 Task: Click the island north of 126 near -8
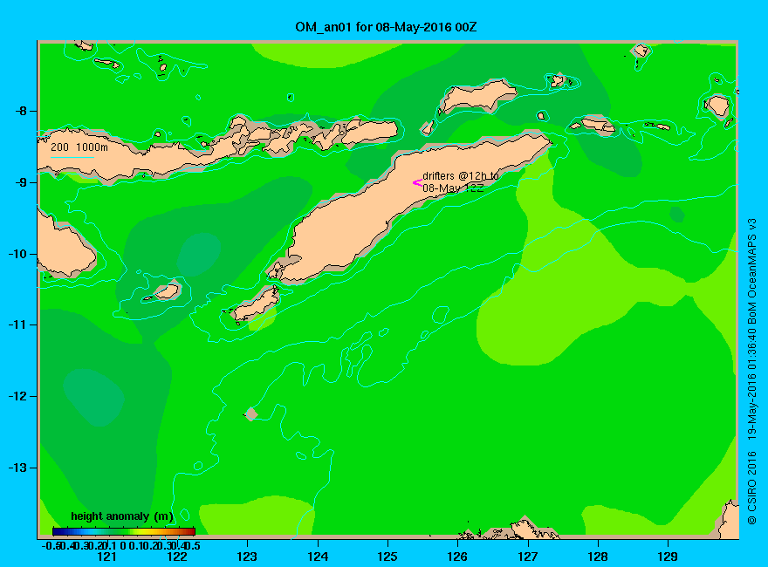click(x=477, y=97)
